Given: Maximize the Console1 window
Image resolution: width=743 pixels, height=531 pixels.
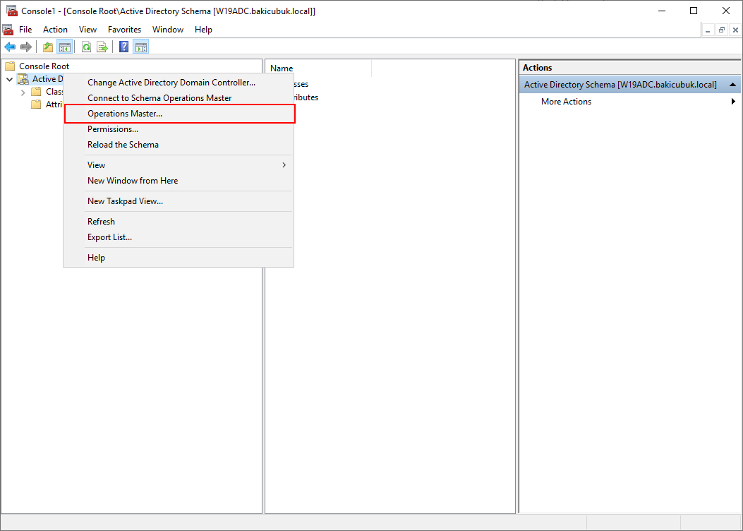Looking at the screenshot, I should (694, 11).
